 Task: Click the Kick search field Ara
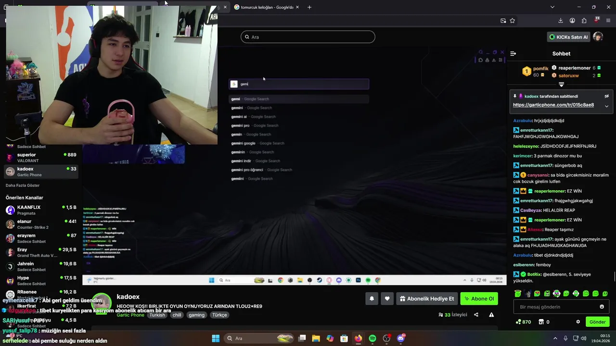click(x=308, y=37)
